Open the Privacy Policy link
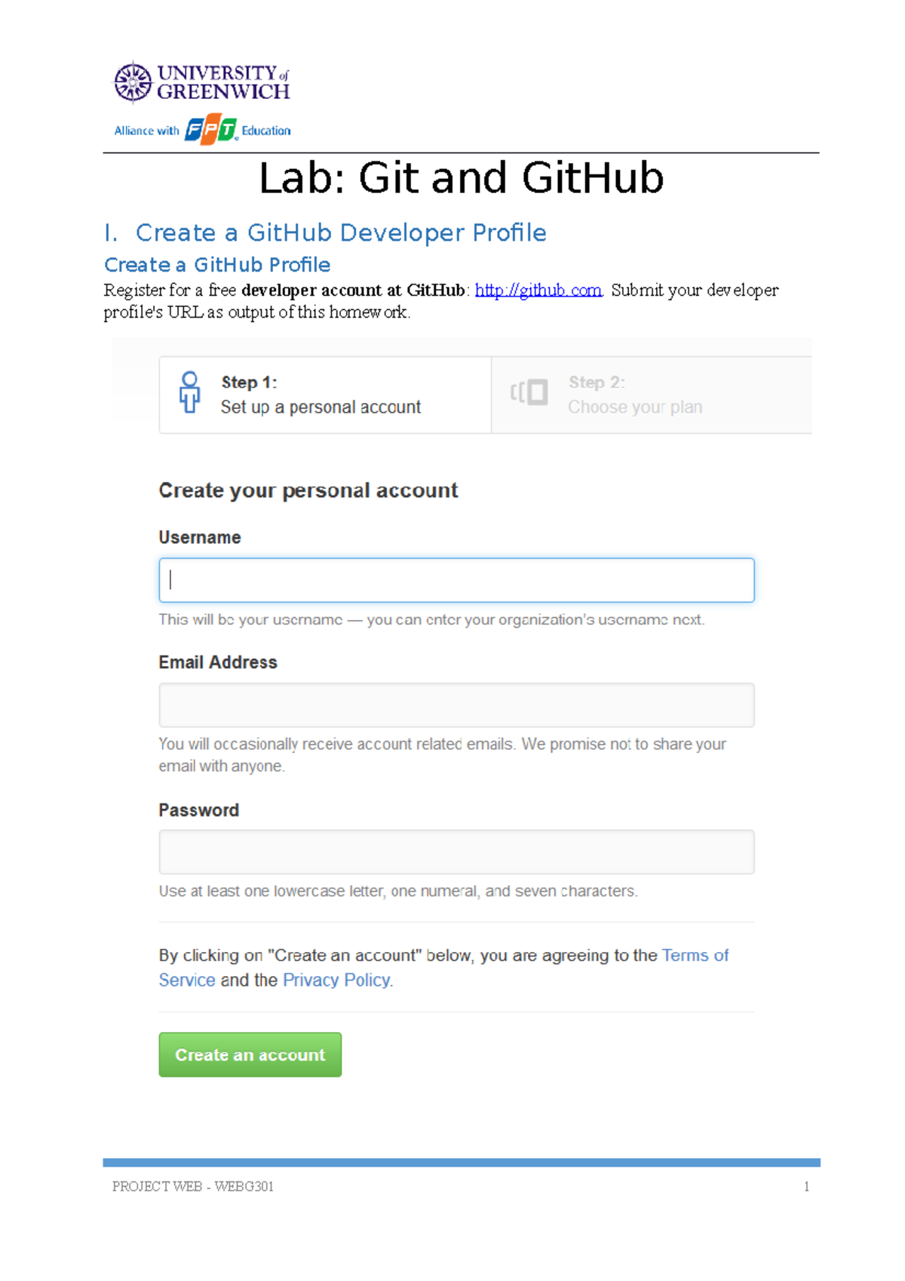Viewport: 905px width, 1281px height. point(336,980)
